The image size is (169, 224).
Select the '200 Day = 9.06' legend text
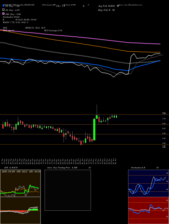tap(13, 14)
